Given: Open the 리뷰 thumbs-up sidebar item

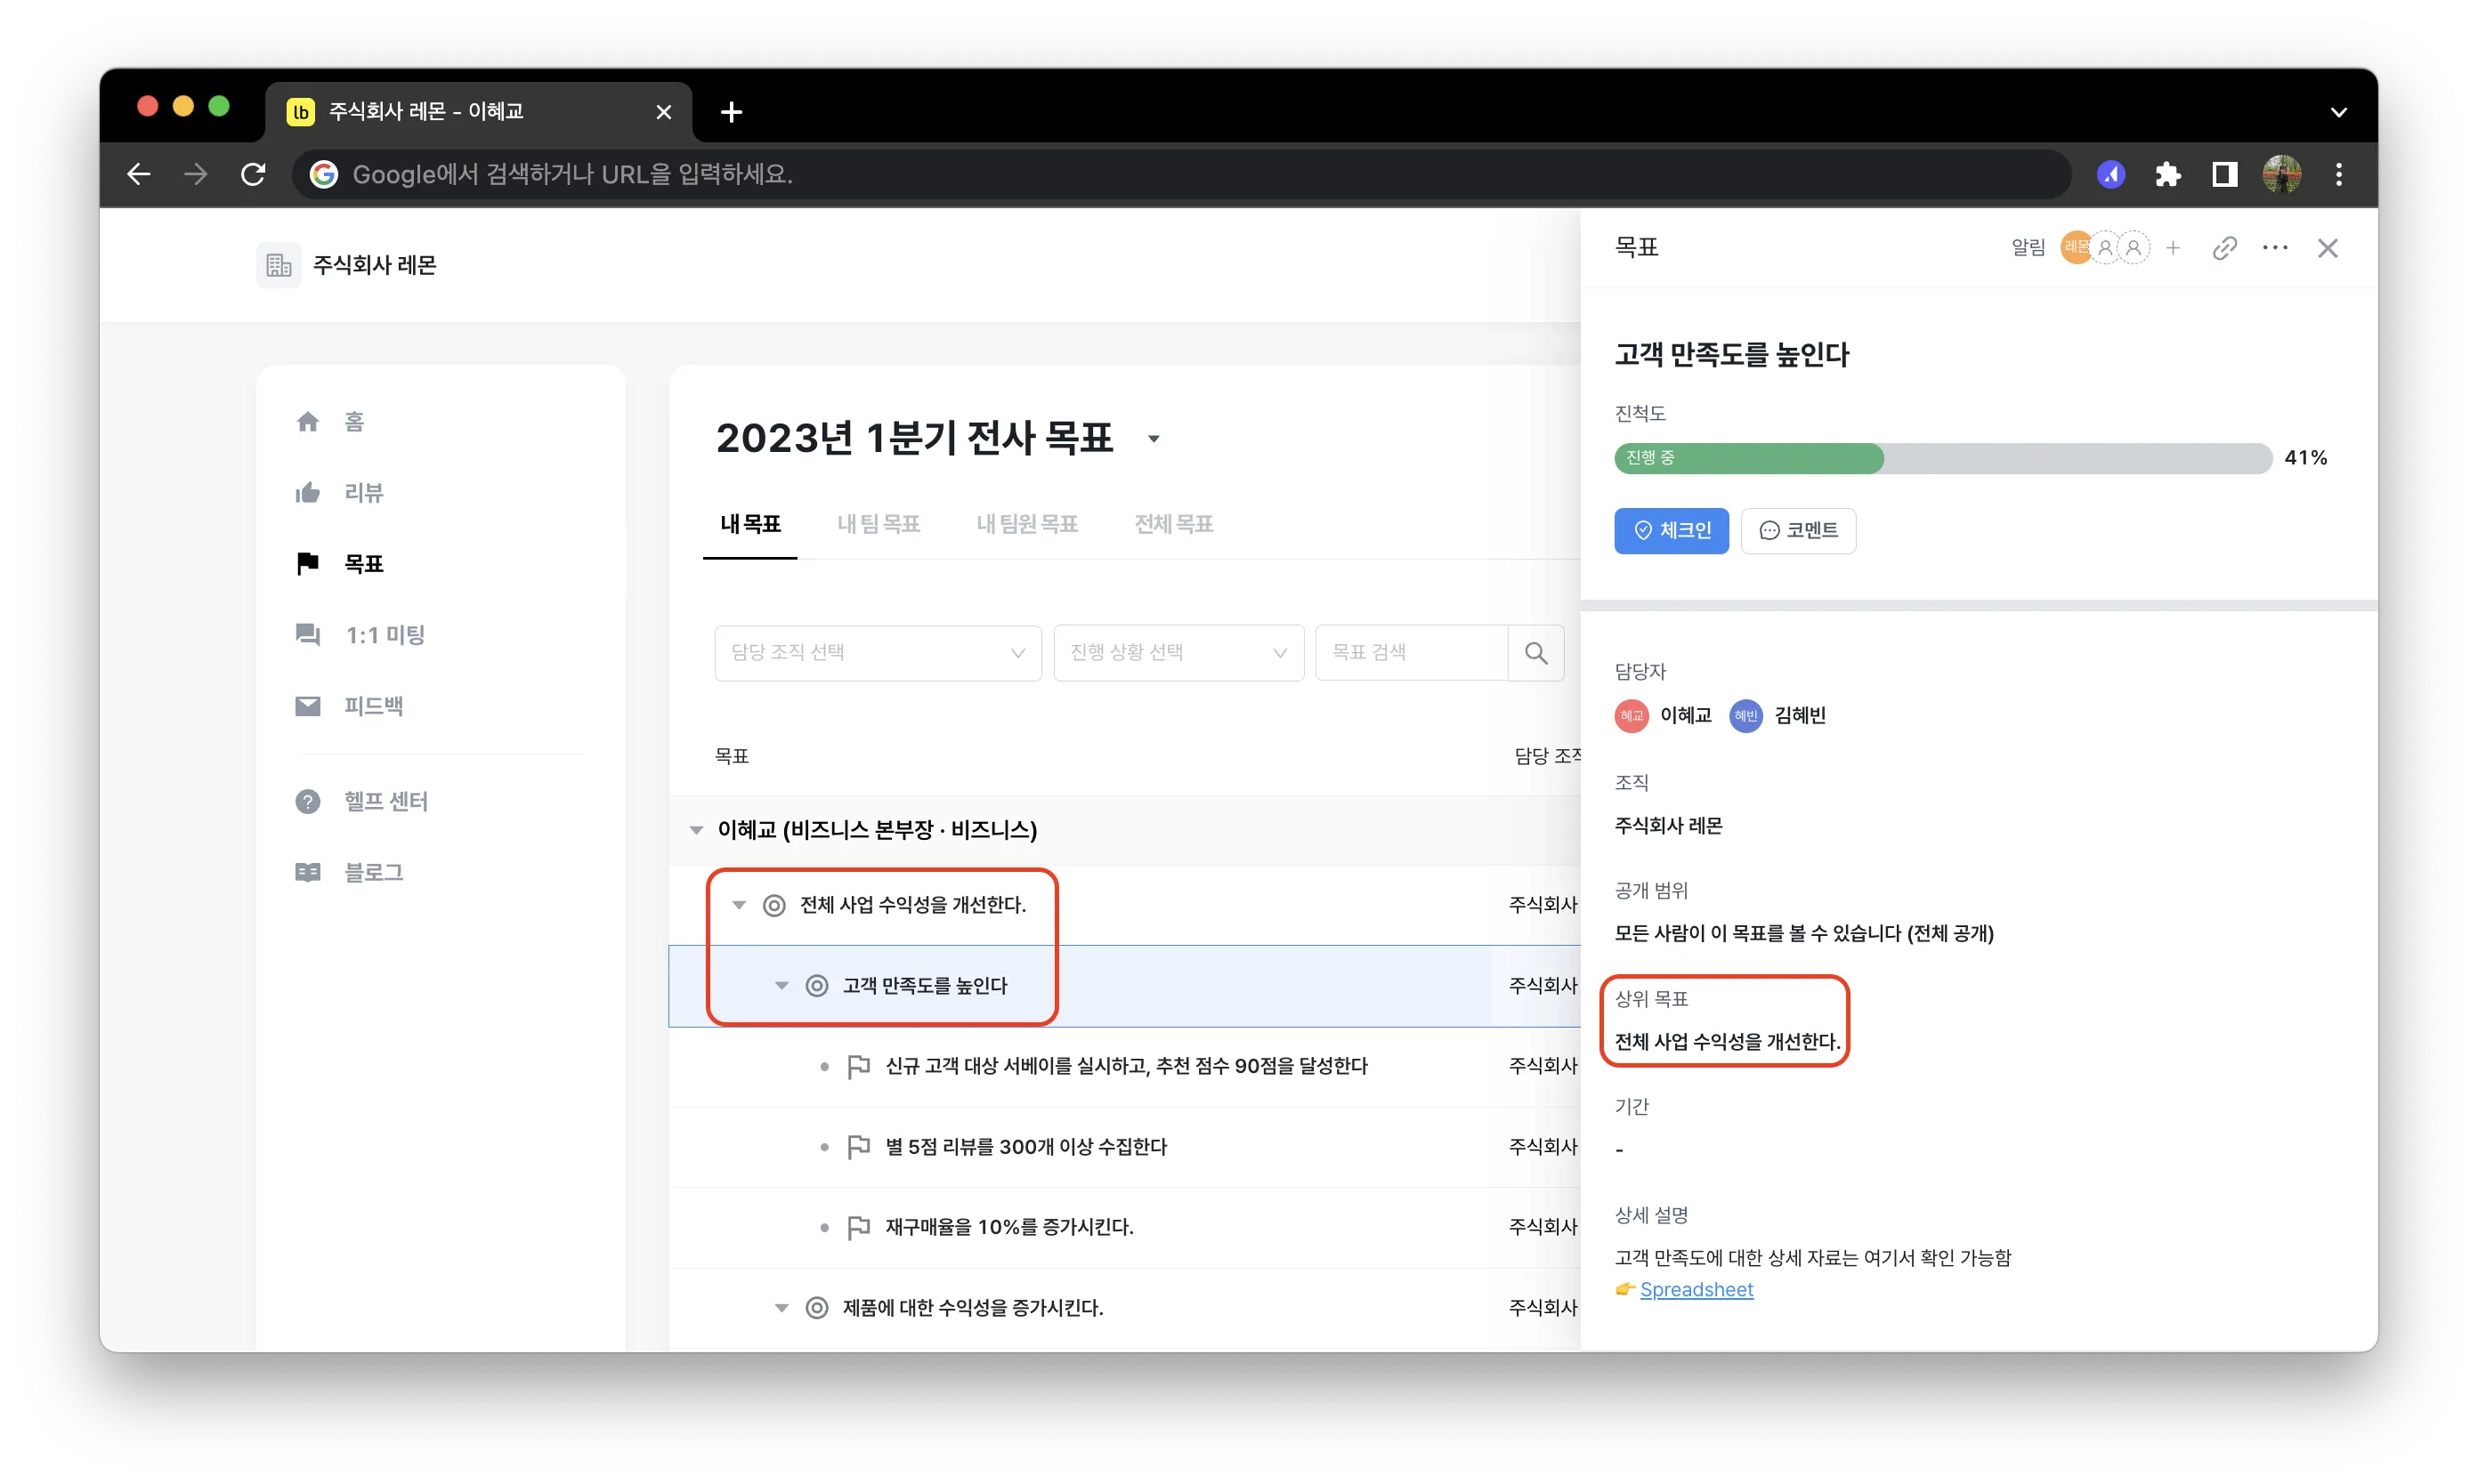Looking at the screenshot, I should [x=339, y=492].
